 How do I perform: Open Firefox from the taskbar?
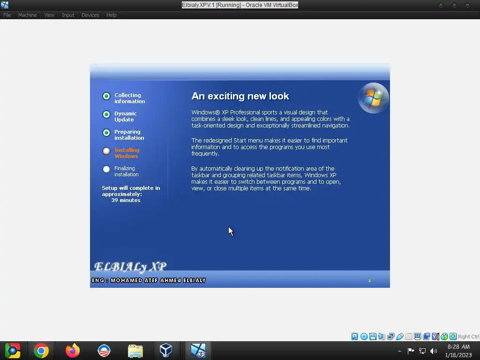point(73,351)
